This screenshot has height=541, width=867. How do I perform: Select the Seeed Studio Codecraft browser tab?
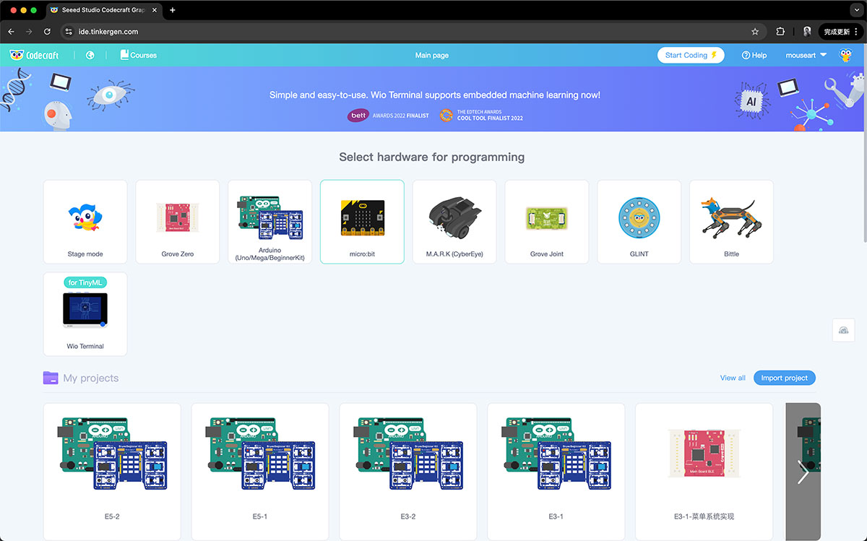103,10
